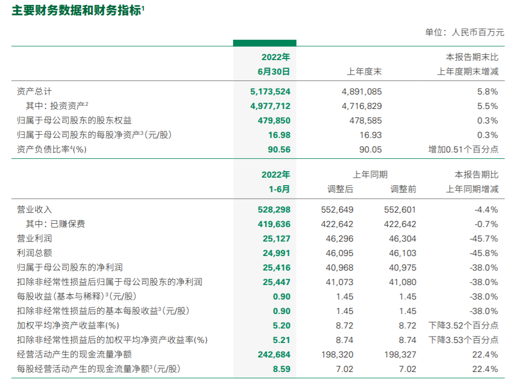Click the text 下降3.53个百分点
The height and width of the screenshot is (387, 511).
(463, 340)
